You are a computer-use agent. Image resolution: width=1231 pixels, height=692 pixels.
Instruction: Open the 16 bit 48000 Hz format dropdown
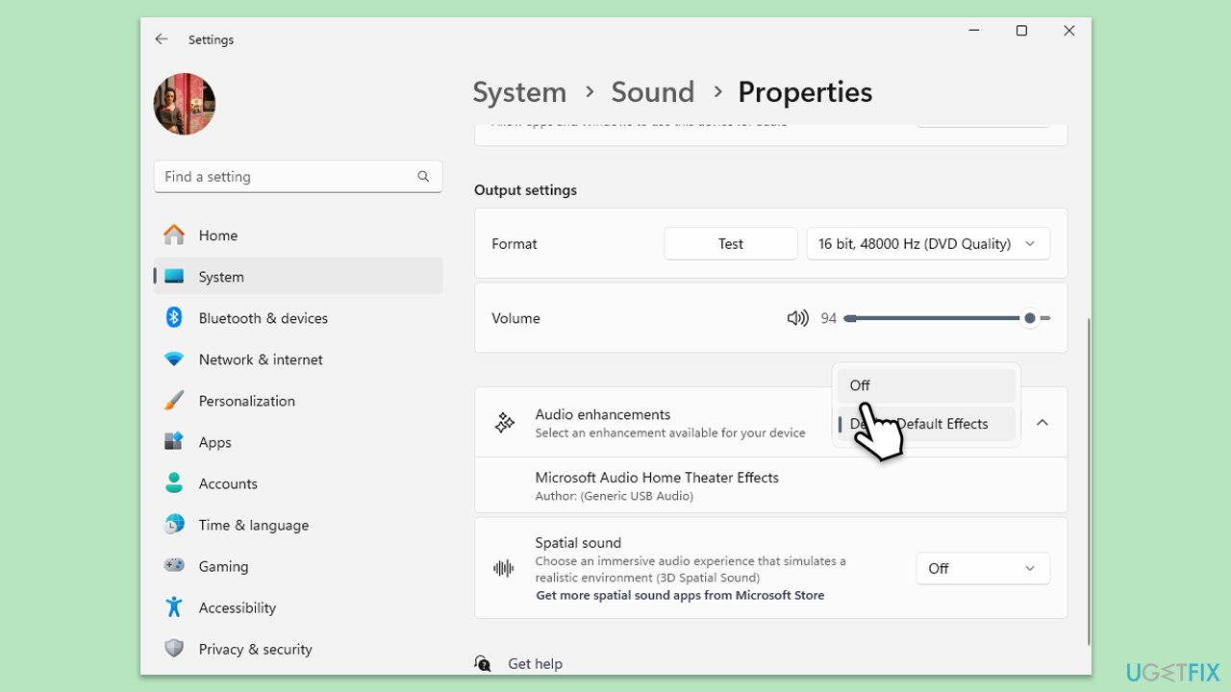[x=928, y=244]
